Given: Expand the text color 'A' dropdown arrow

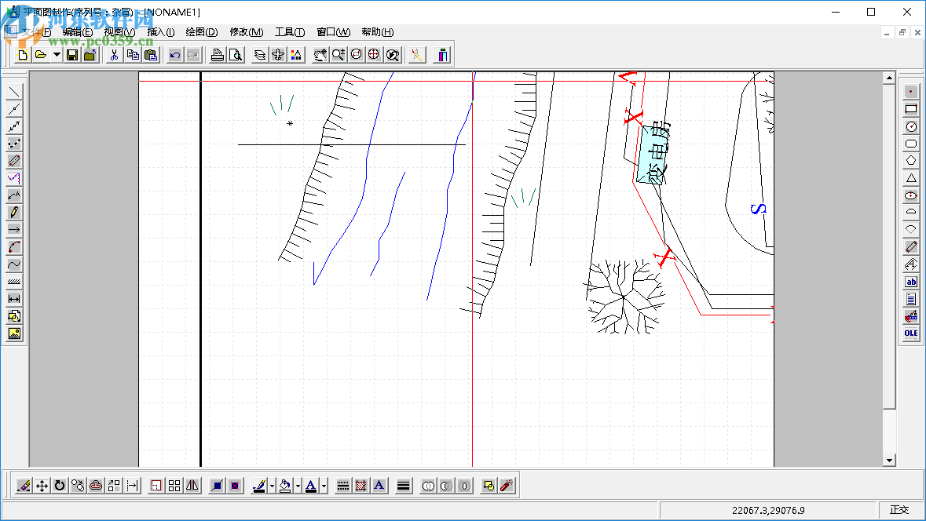Looking at the screenshot, I should pos(324,486).
